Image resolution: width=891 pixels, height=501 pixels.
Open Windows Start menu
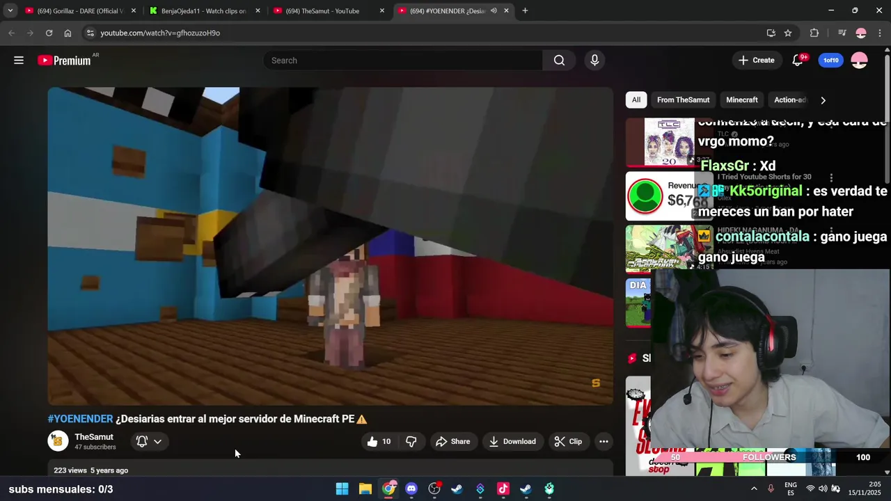[x=342, y=489]
